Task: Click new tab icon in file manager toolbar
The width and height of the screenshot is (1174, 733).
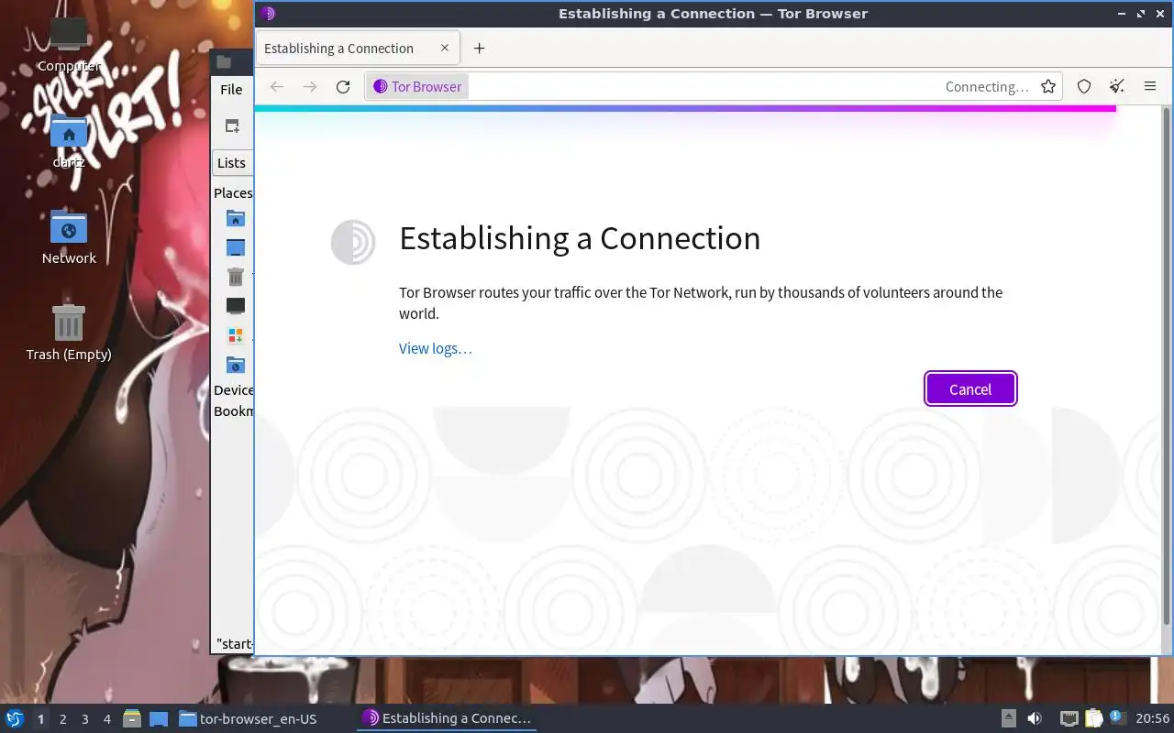Action: 232,126
